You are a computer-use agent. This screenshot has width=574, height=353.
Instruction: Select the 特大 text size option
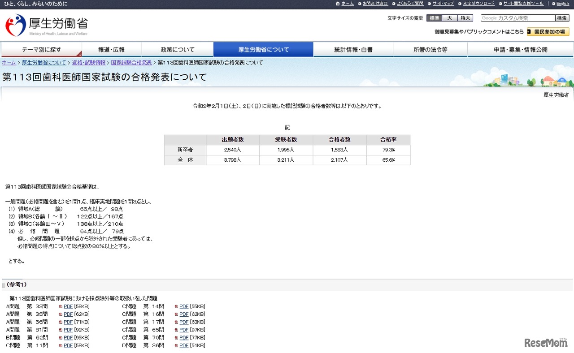(x=464, y=18)
